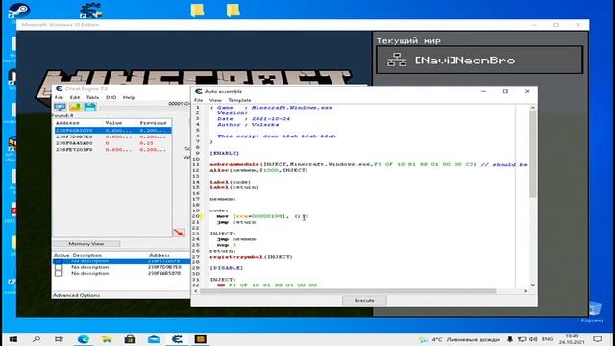615x346 pixels.
Task: Open the D3D menu in Cheat Engine
Action: click(111, 97)
